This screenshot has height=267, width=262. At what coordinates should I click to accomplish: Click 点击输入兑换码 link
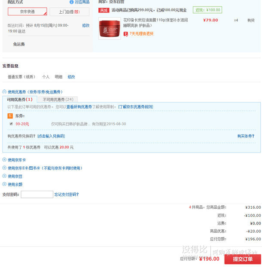[51, 136]
